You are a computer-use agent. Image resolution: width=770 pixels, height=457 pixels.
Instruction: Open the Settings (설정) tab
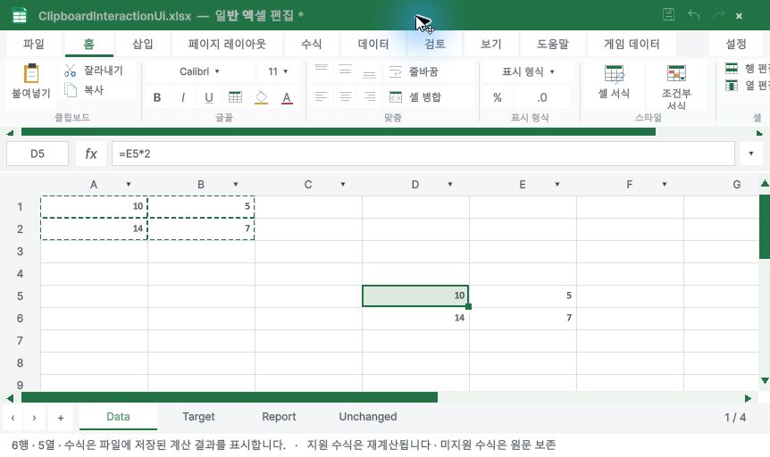tap(736, 44)
